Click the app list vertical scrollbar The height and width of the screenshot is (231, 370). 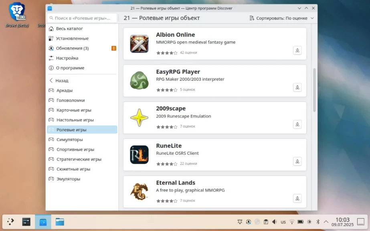[x=314, y=90]
